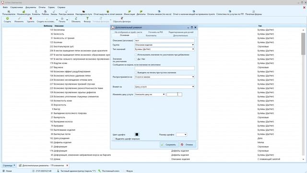
Task: Click the Описание (заголовок) input field
Action: (165, 40)
